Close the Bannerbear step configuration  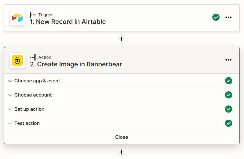point(121,137)
